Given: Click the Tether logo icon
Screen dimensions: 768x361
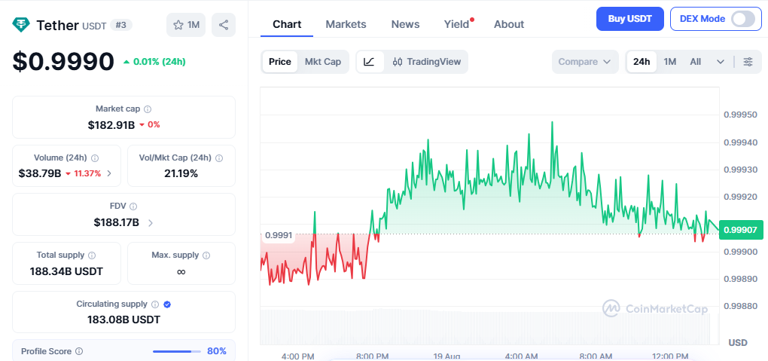Looking at the screenshot, I should point(21,25).
